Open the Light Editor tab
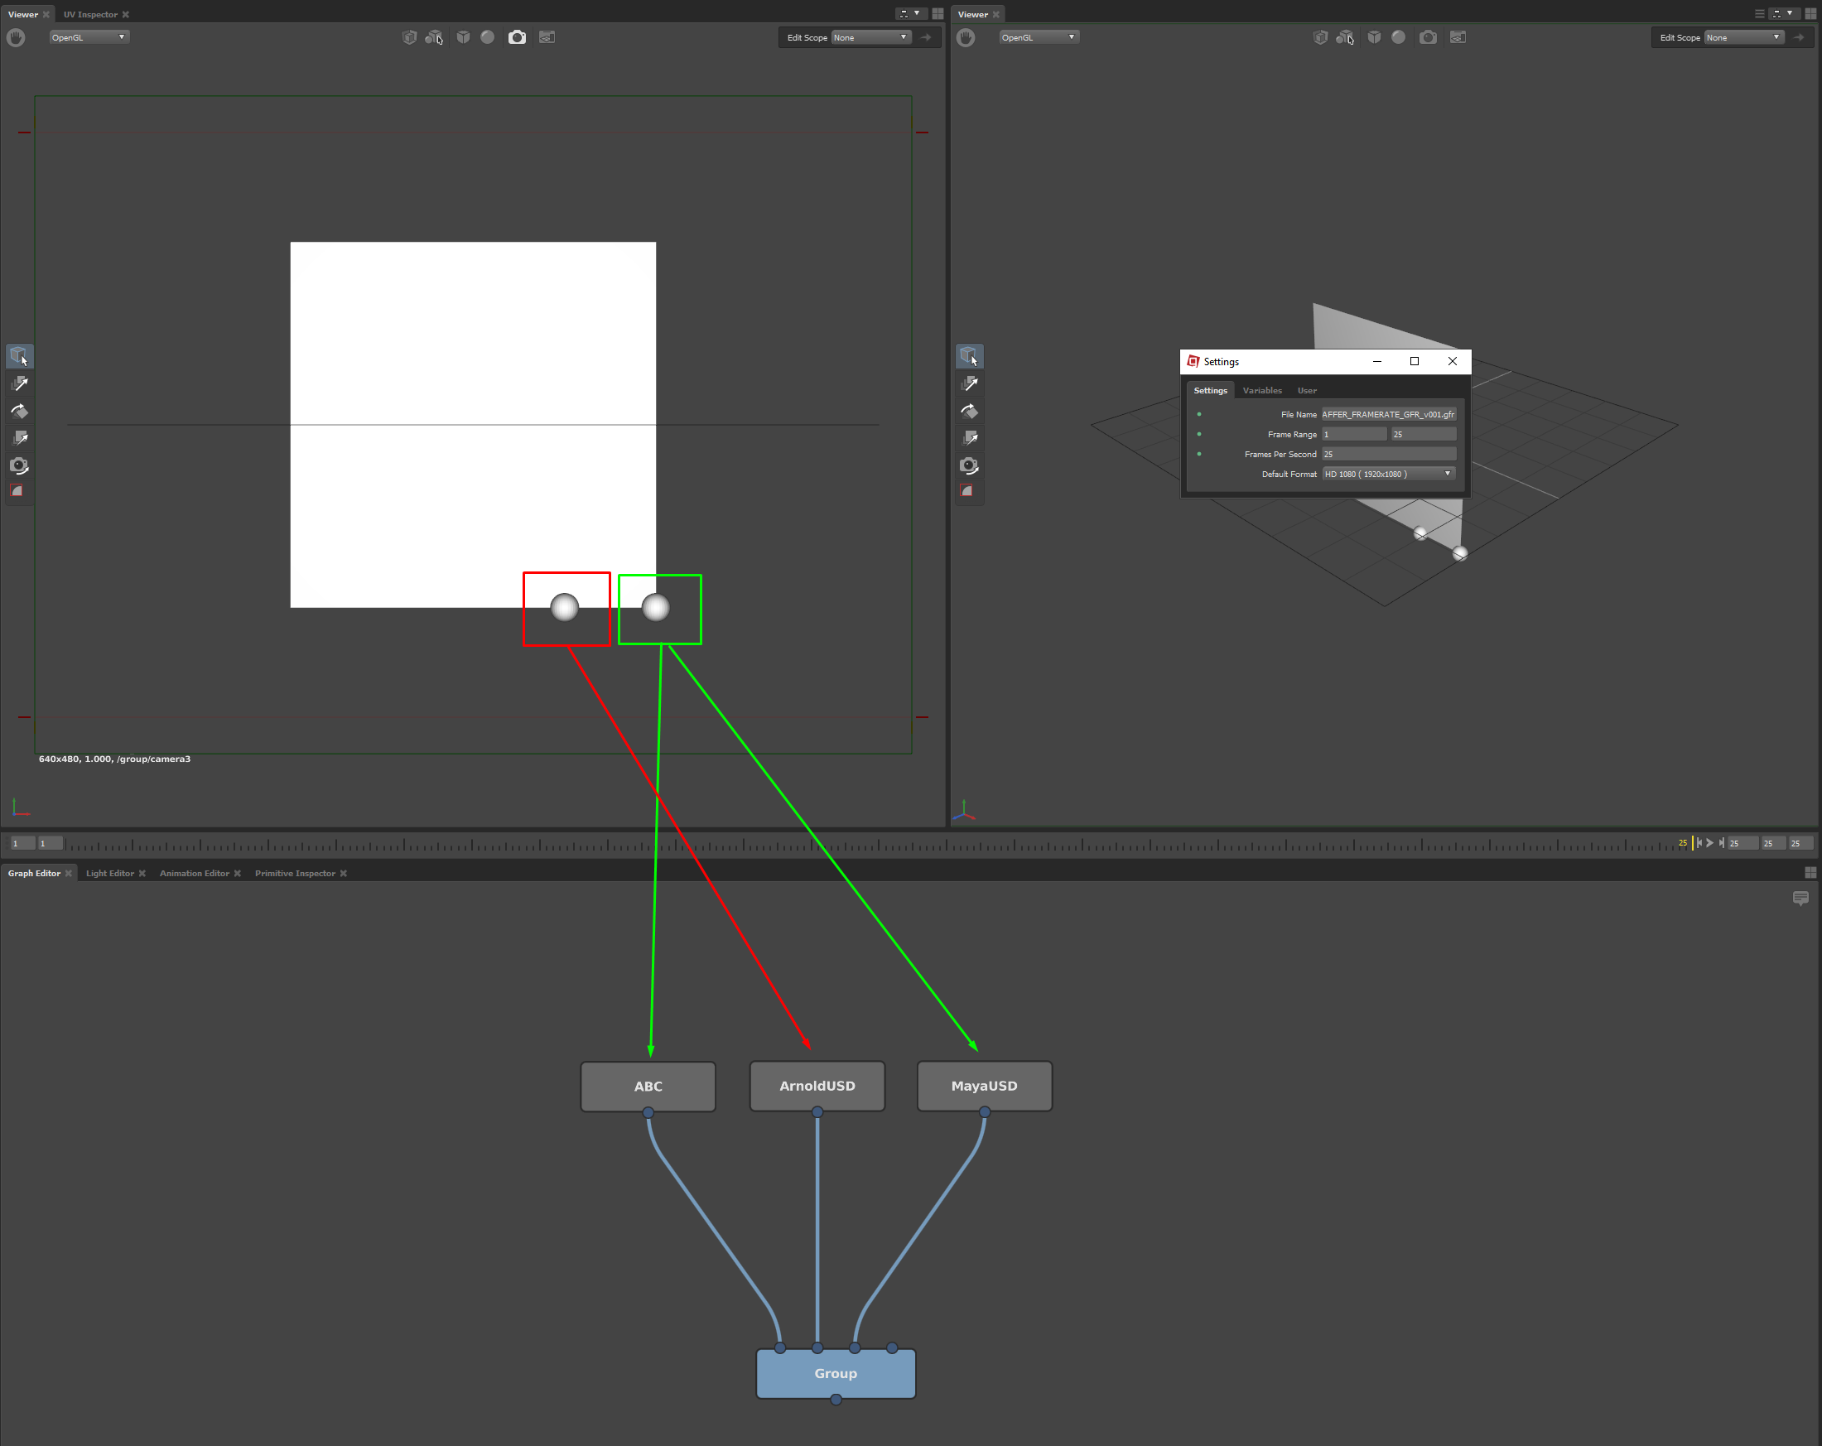The height and width of the screenshot is (1446, 1822). [x=110, y=873]
